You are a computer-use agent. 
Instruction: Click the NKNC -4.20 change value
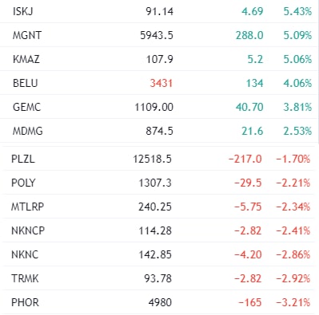click(x=248, y=254)
